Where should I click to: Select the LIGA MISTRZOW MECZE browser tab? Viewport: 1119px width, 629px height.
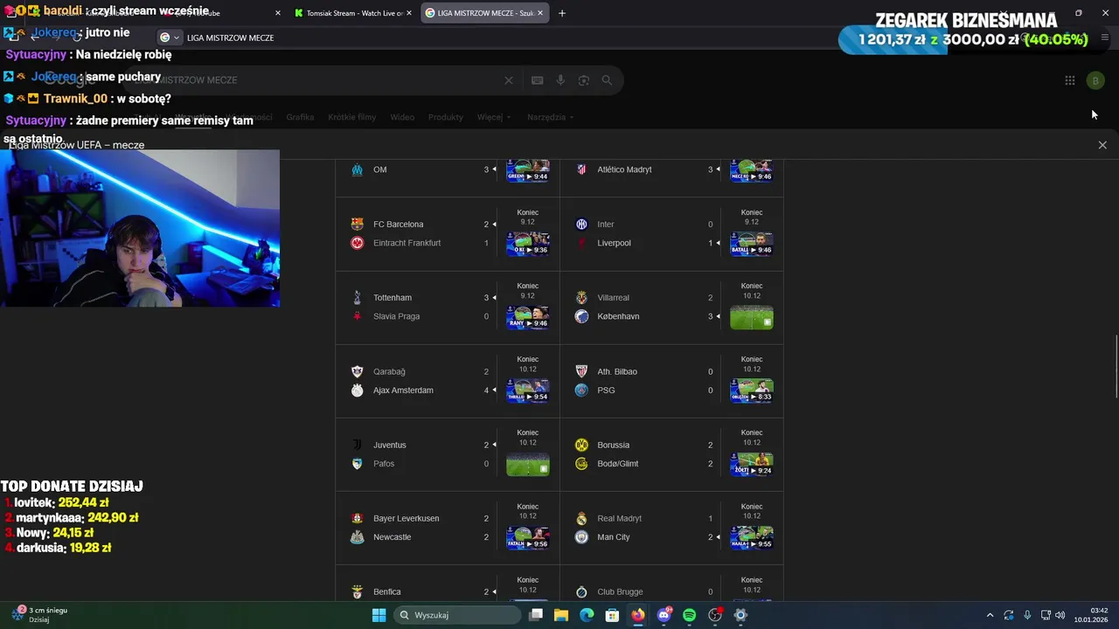coord(485,13)
